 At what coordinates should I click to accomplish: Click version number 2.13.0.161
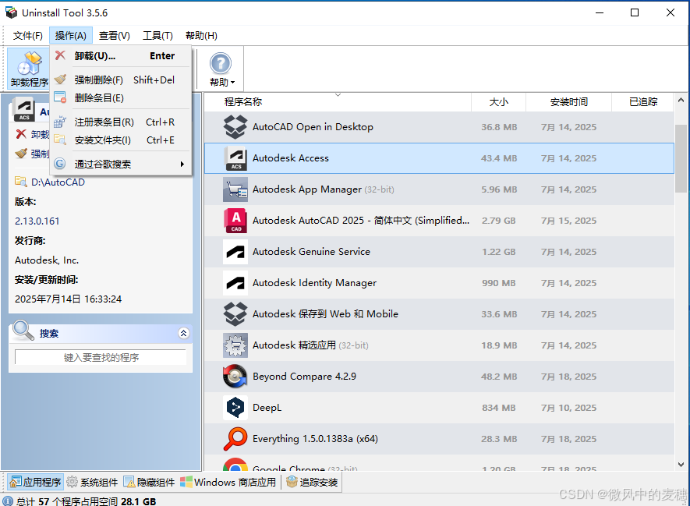click(37, 221)
